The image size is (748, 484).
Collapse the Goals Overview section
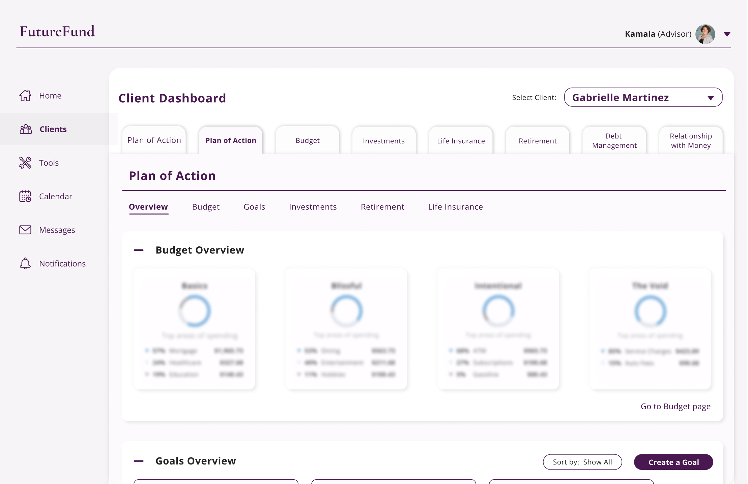(139, 461)
